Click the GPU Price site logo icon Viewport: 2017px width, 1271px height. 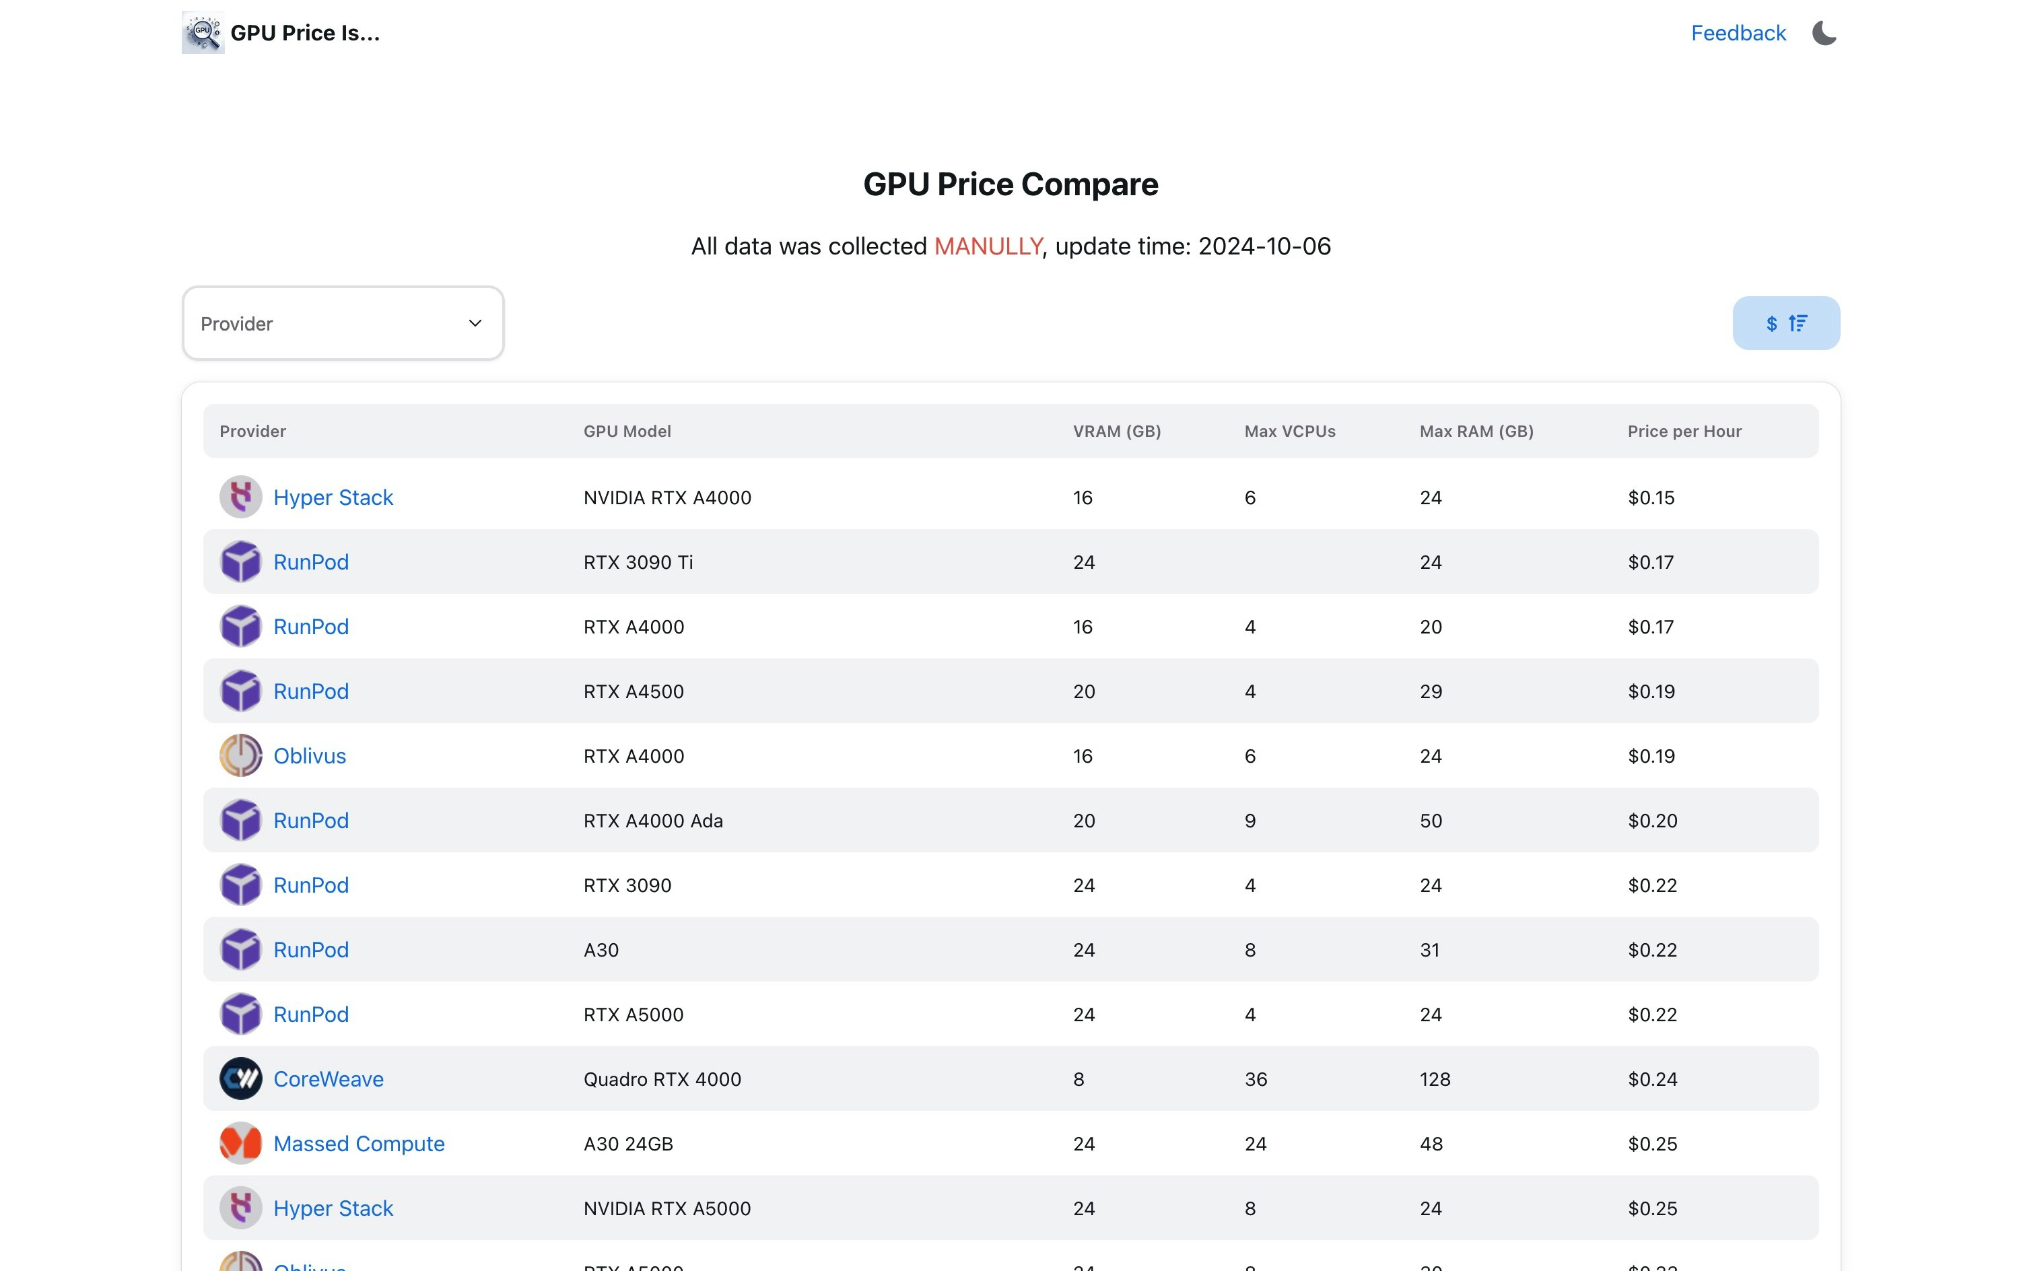[203, 33]
